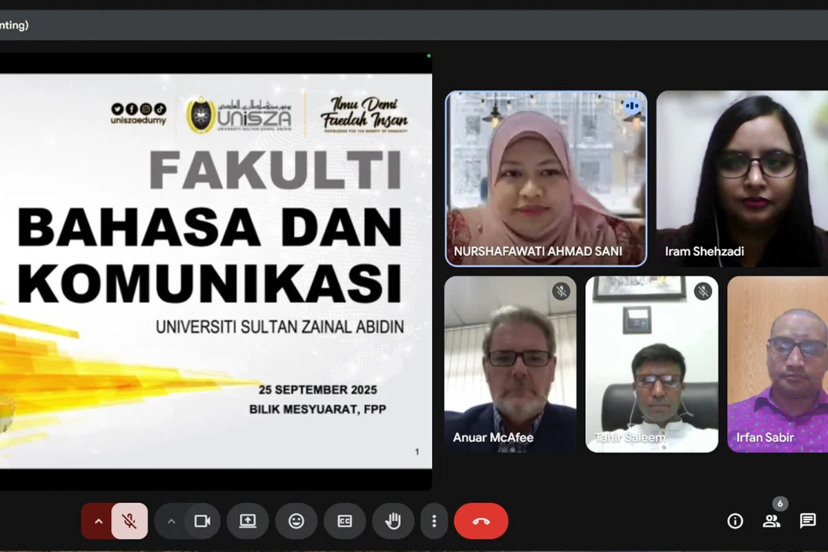The image size is (828, 552).
Task: Expand audio settings chevron beside microphone
Action: pos(98,521)
